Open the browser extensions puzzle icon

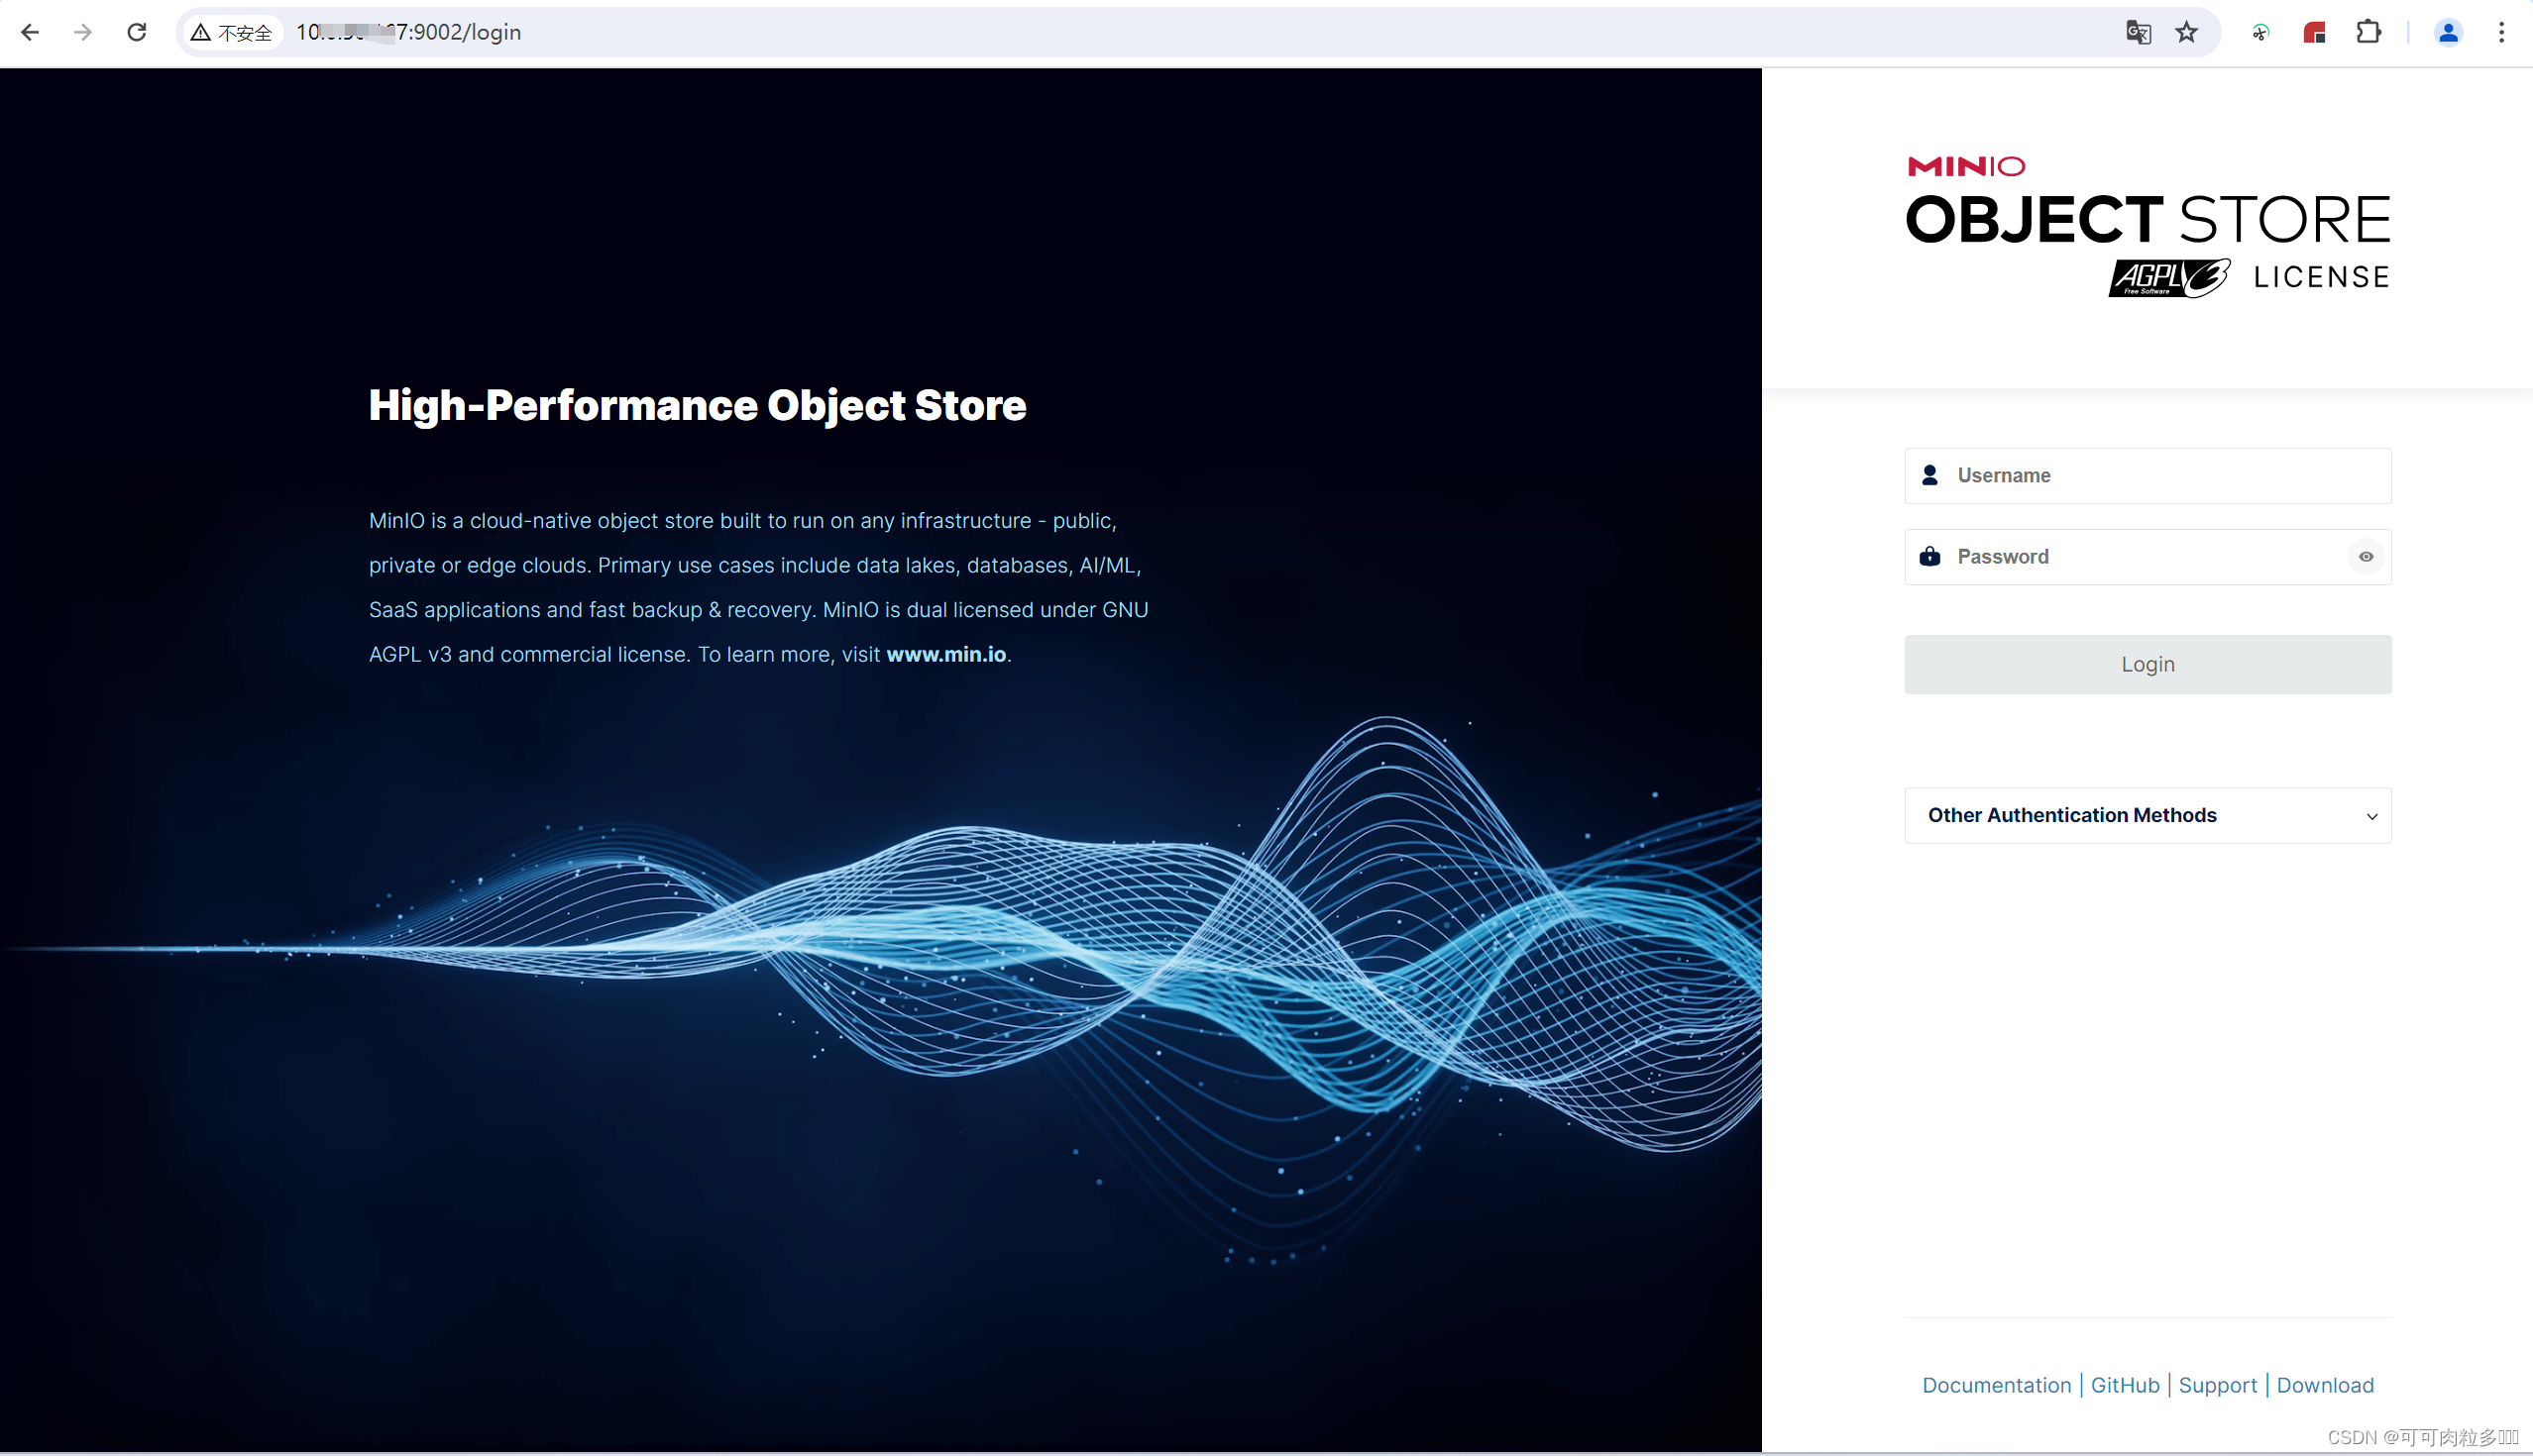[2368, 32]
